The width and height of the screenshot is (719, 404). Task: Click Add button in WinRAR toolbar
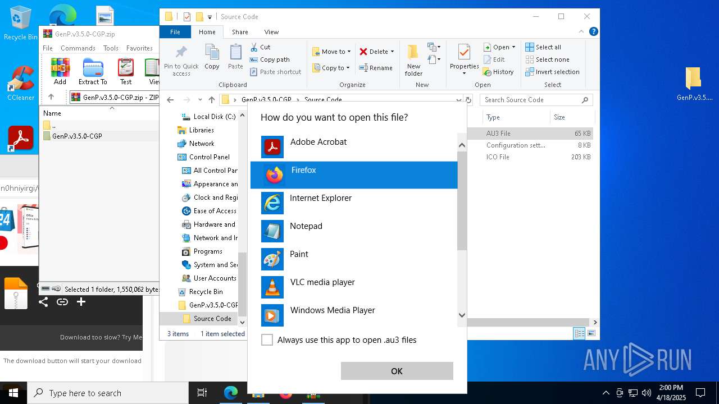point(60,71)
